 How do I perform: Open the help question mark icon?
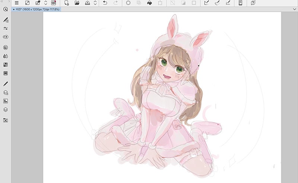[x=253, y=3]
